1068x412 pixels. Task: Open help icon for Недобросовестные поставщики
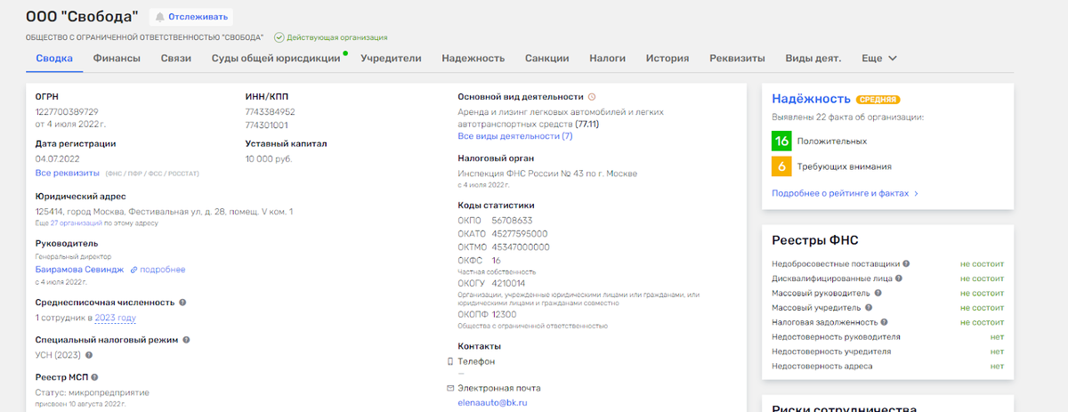pyautogui.click(x=906, y=264)
